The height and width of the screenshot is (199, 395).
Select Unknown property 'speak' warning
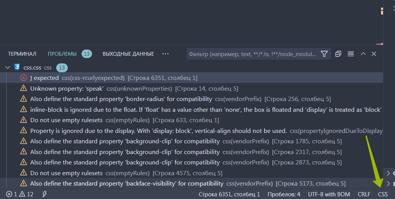tap(191, 88)
